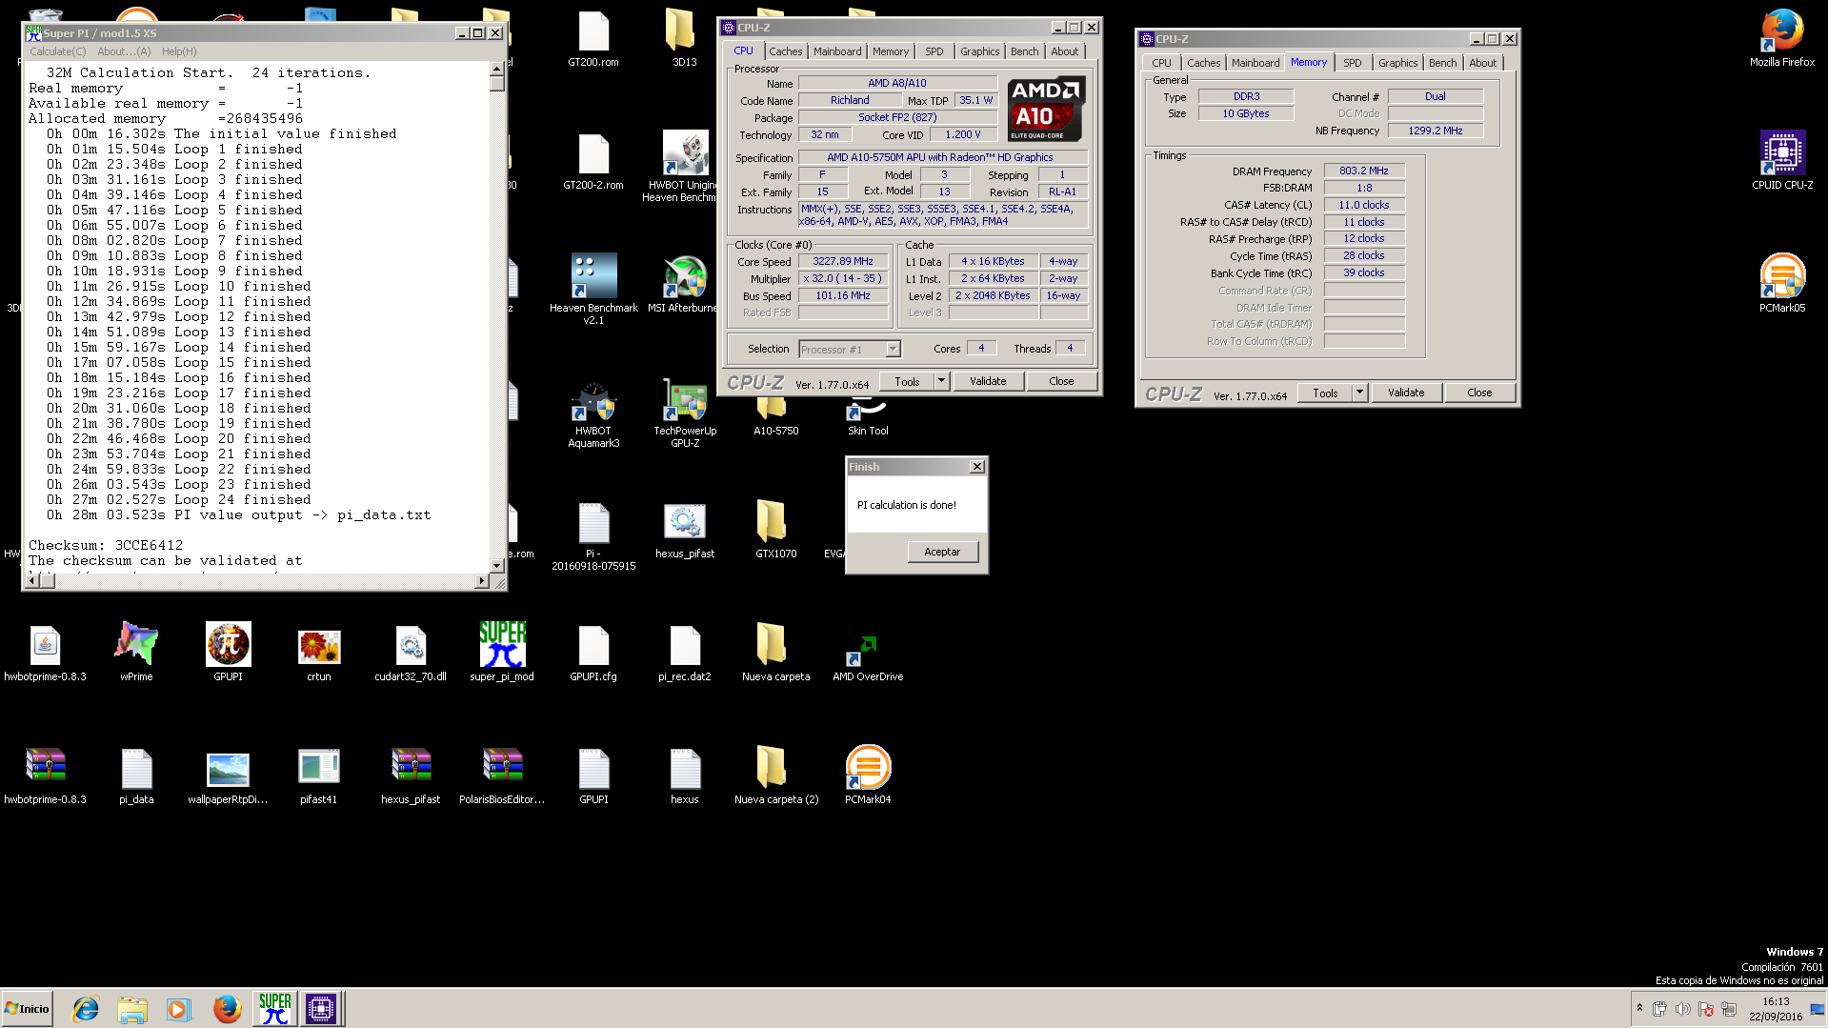Launch PCMark04 desktop shortcut
Screen dimensions: 1828x1028
(x=868, y=776)
